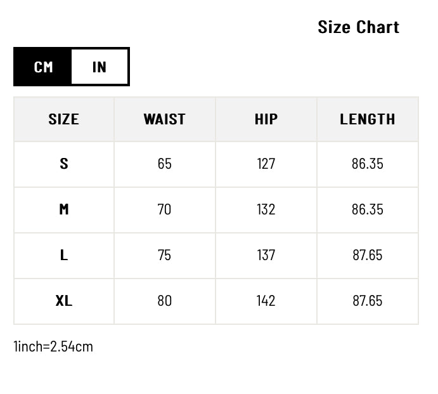Select the SIZE column header
Screen dimensions: 438x394
(x=63, y=119)
